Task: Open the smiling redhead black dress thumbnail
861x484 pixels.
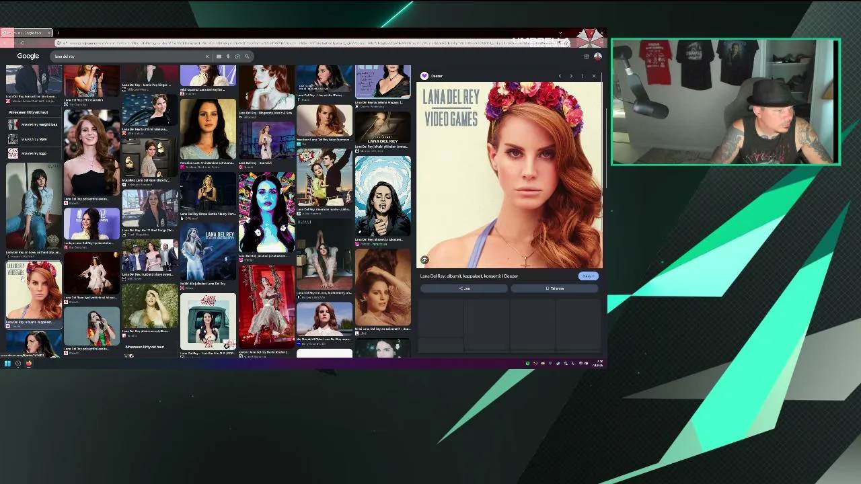Action: (x=91, y=153)
